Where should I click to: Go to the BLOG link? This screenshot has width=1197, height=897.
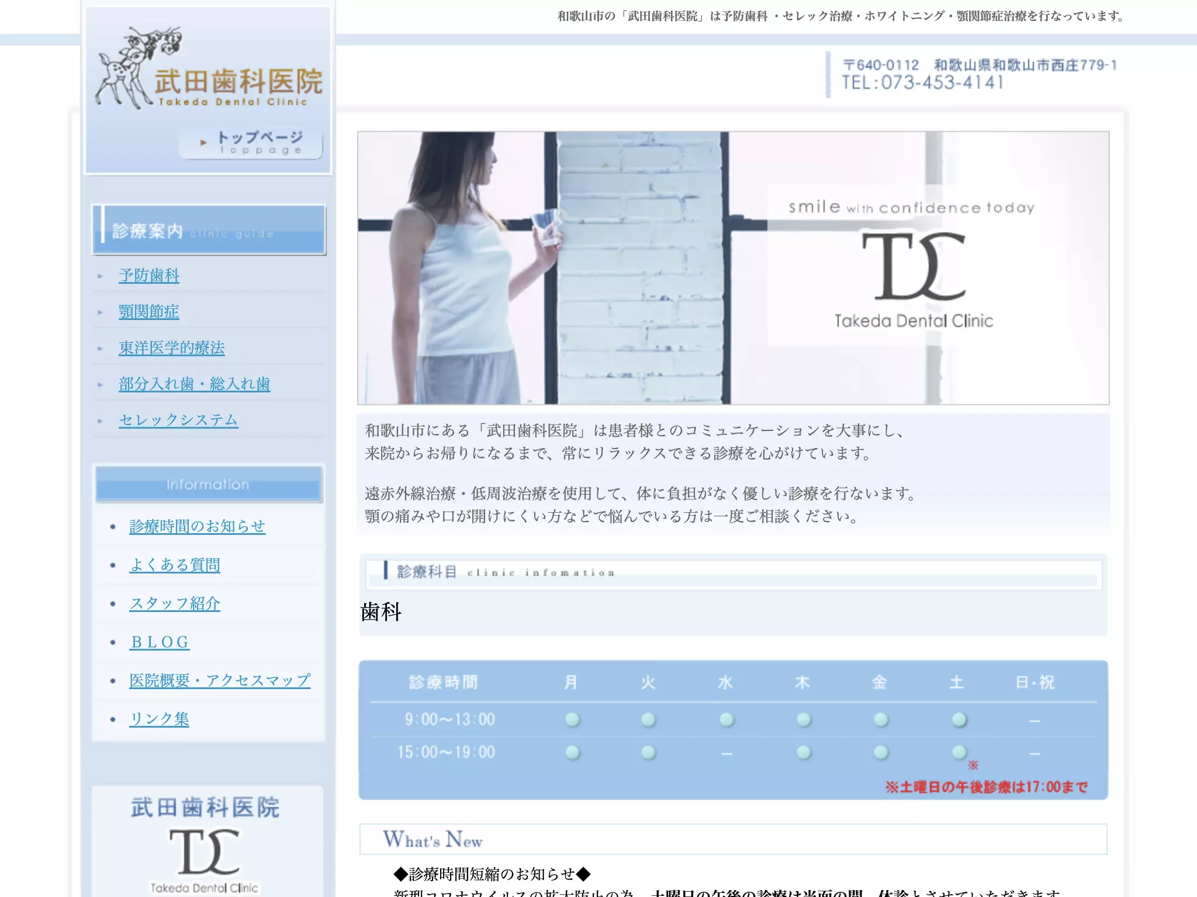(160, 642)
